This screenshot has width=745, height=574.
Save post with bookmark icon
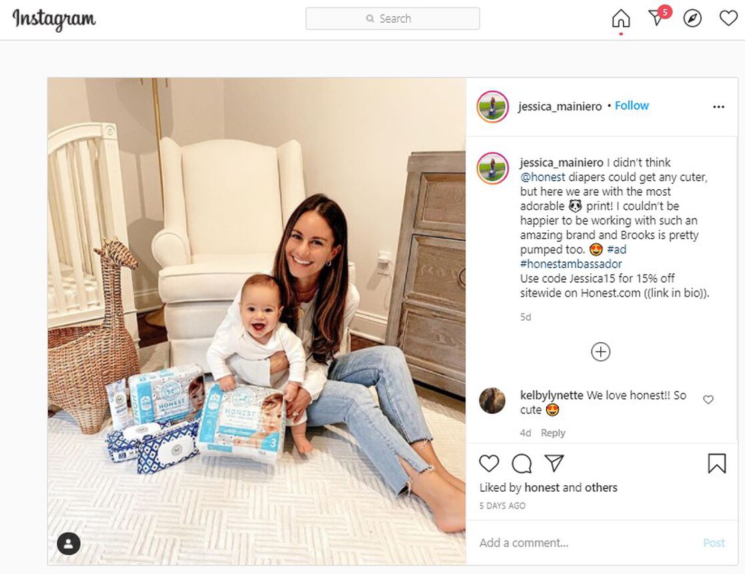(x=717, y=463)
